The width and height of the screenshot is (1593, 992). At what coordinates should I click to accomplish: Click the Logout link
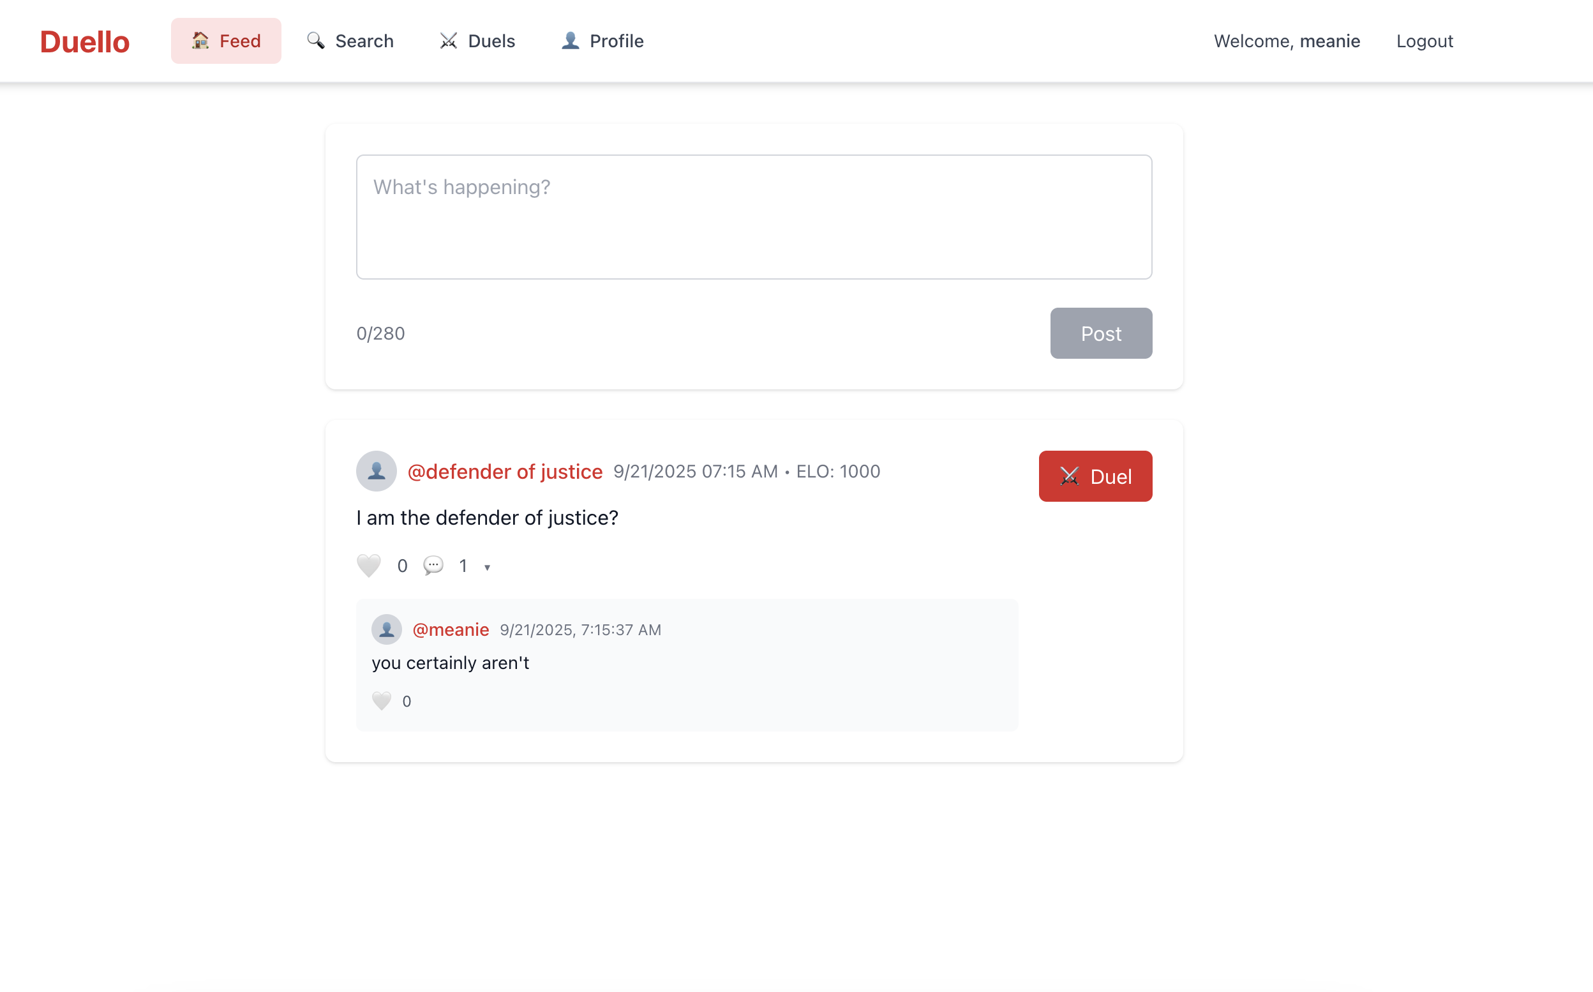pyautogui.click(x=1425, y=41)
